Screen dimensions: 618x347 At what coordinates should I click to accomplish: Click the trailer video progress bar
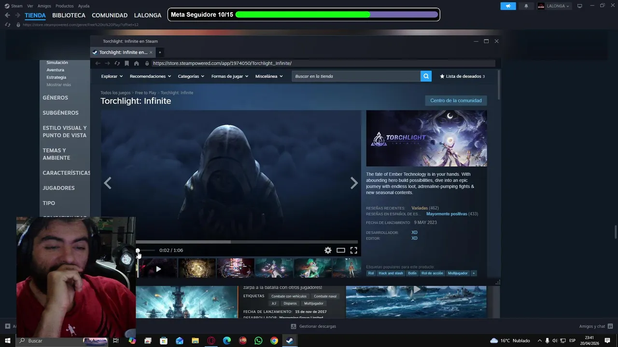[247, 242]
